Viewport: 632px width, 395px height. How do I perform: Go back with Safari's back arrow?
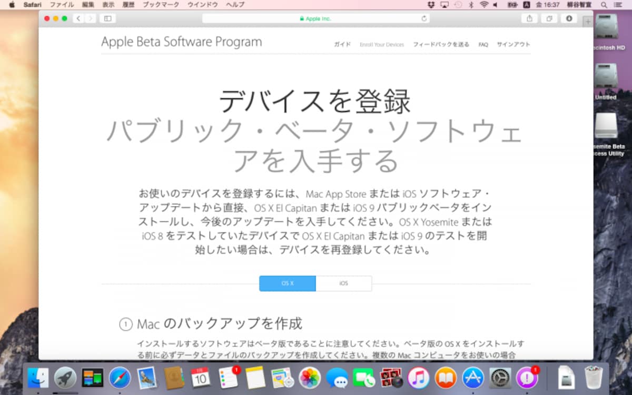coord(78,18)
